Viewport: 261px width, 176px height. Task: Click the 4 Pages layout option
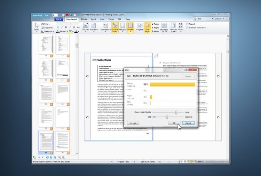pyautogui.click(x=155, y=27)
